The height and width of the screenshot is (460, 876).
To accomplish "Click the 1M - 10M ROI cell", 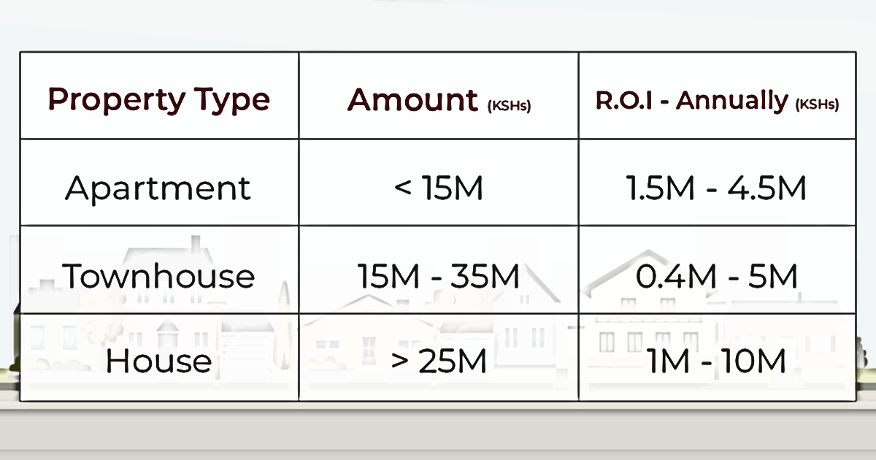I will [x=716, y=361].
